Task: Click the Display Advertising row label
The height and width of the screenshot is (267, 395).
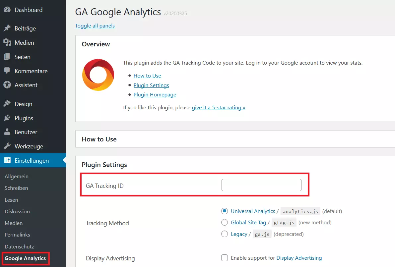Action: 110,258
